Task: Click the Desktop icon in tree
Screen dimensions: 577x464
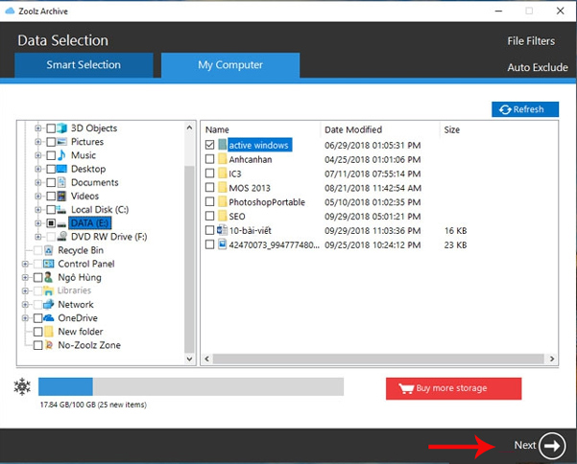Action: pos(61,169)
